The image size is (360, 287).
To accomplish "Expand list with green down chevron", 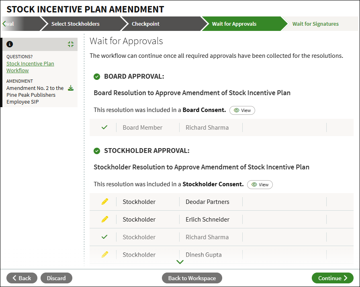I will pos(180,262).
